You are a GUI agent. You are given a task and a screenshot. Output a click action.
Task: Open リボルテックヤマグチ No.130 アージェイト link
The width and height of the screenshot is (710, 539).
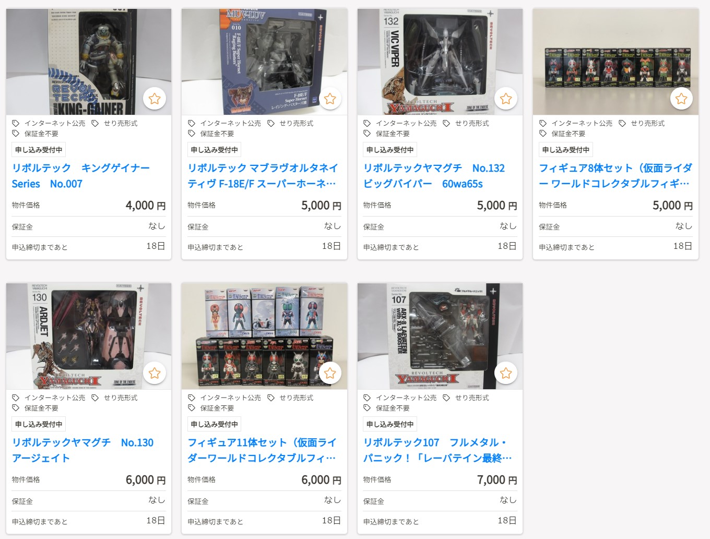pyautogui.click(x=82, y=450)
